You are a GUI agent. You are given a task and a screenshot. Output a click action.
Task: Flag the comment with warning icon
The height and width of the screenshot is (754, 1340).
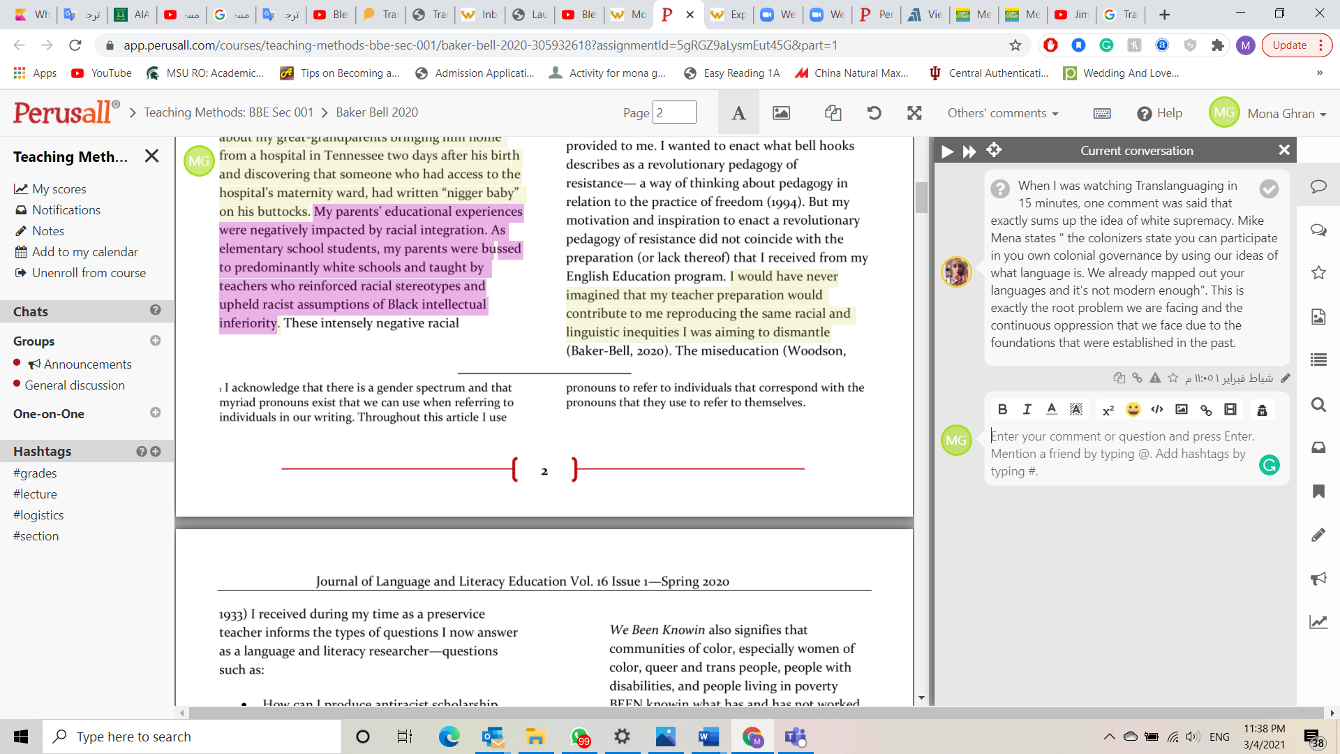pos(1155,378)
